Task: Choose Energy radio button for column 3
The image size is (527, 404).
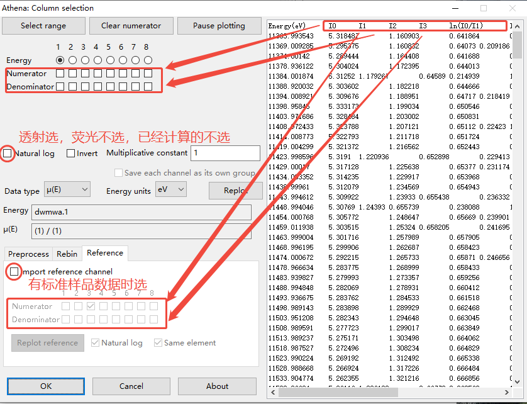Action: 86,60
